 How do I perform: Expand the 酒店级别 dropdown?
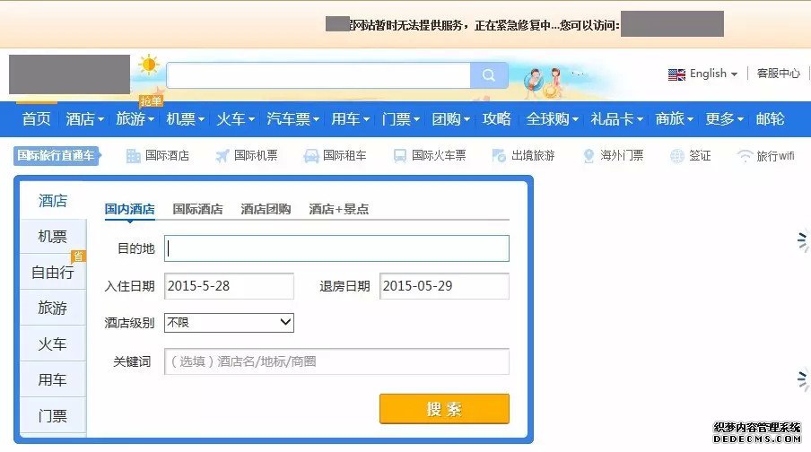pos(229,322)
